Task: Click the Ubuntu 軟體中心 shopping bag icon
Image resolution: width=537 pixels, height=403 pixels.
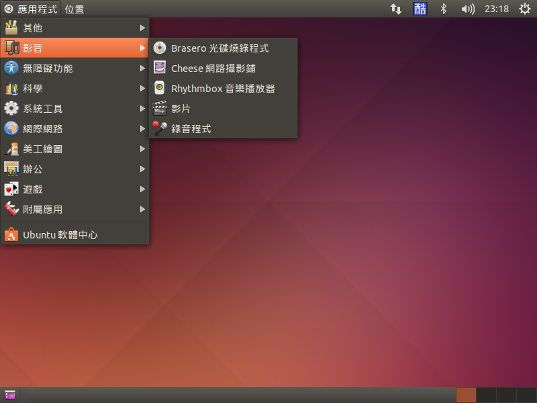Action: click(x=11, y=235)
